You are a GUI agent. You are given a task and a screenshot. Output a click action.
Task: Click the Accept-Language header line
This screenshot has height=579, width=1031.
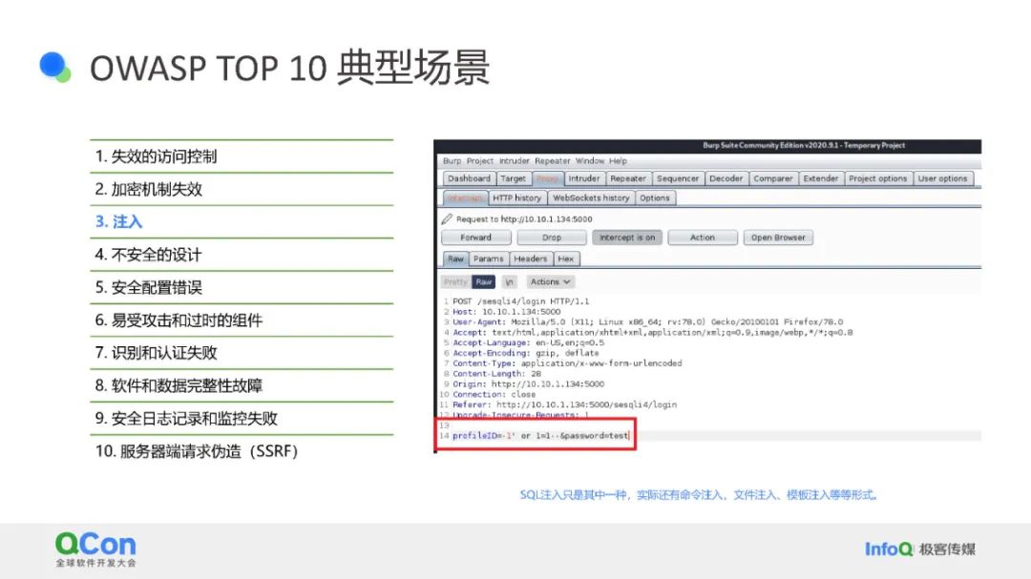coord(528,343)
